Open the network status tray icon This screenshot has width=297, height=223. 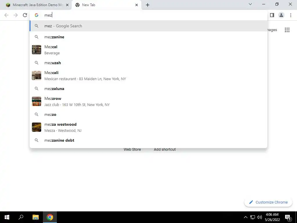(x=253, y=217)
